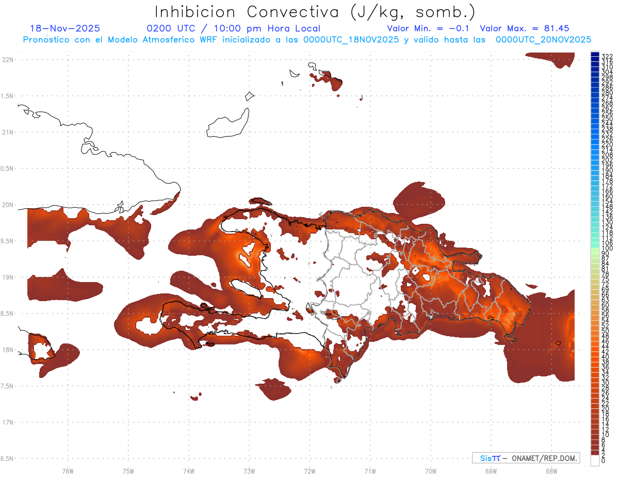619x478 pixels.
Task: Click the 18N latitude axis label
Action: pyautogui.click(x=8, y=350)
